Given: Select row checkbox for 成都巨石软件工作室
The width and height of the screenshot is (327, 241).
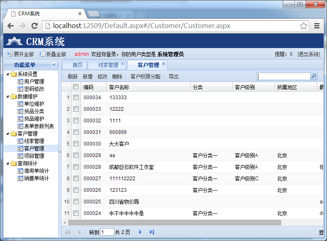Looking at the screenshot, I should 76,167.
